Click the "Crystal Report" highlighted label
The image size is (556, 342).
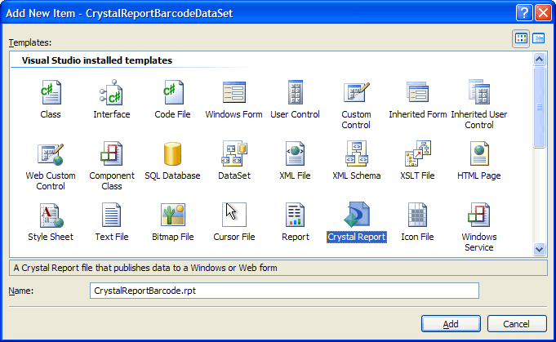click(x=356, y=237)
